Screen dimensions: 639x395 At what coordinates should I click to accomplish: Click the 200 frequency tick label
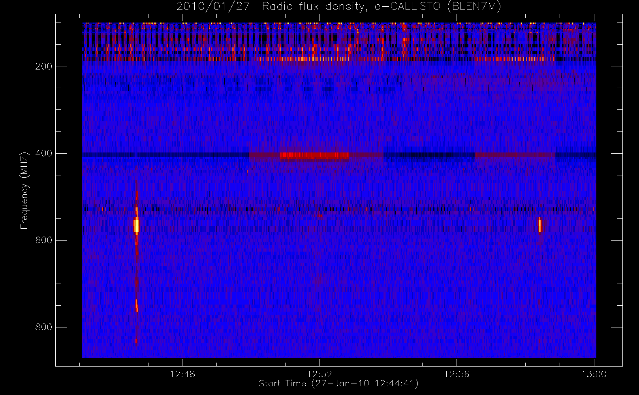tap(44, 66)
